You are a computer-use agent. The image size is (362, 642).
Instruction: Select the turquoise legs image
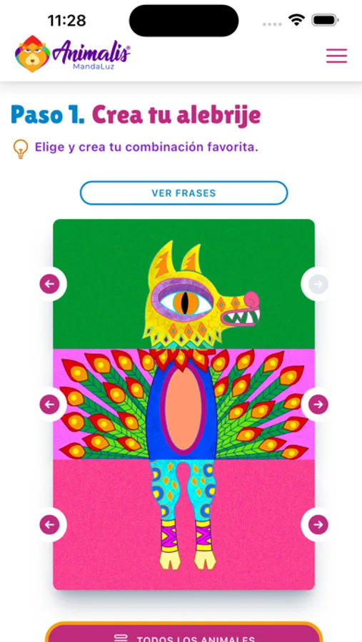click(183, 514)
